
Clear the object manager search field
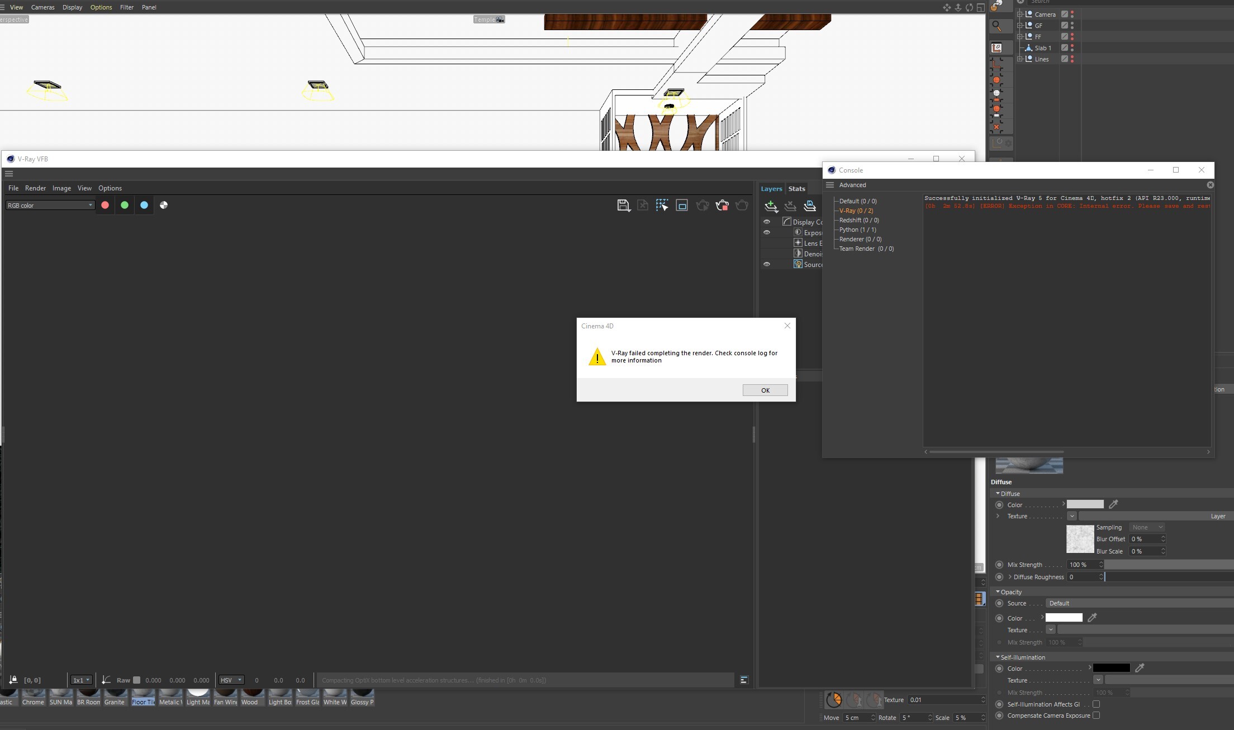[x=1021, y=2]
